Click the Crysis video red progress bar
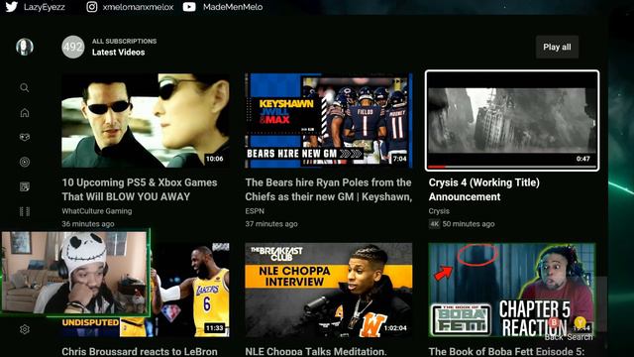Image resolution: width=634 pixels, height=357 pixels. pyautogui.click(x=437, y=167)
